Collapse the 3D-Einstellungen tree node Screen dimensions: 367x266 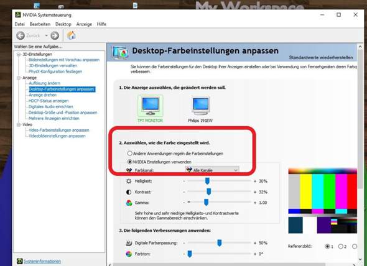tap(19, 54)
